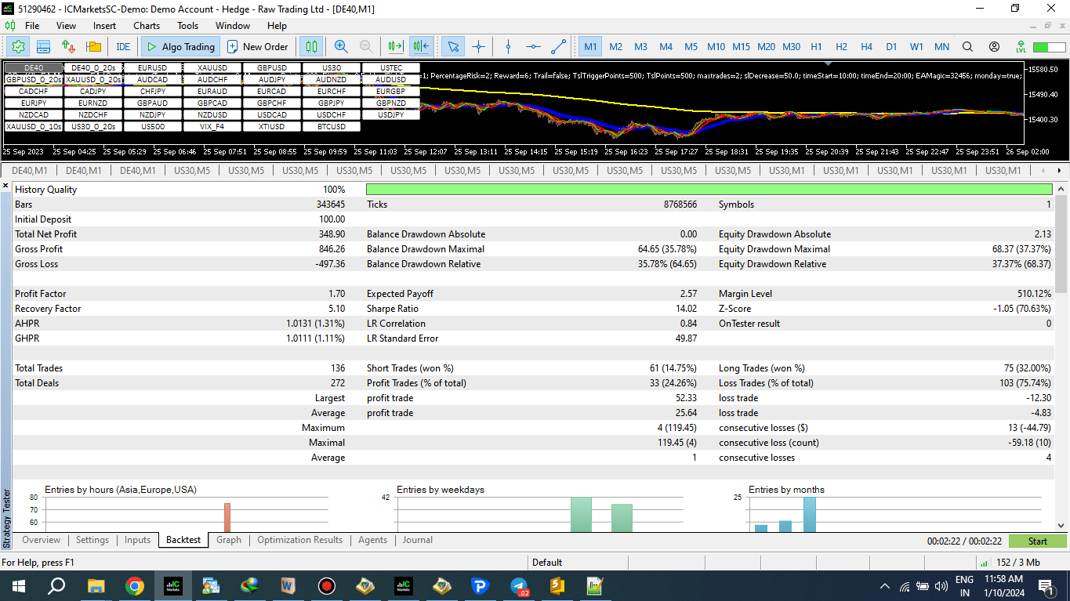Screen dimensions: 1070x601
Task: Click the red and green arrows toolbar icon
Action: point(69,46)
